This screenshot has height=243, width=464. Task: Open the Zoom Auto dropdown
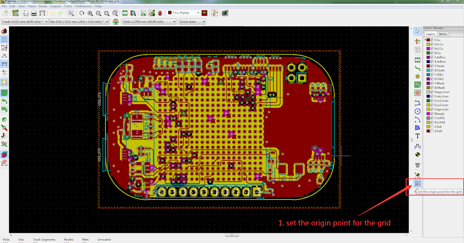coord(192,22)
